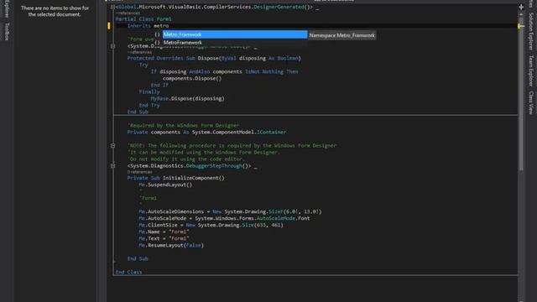Click 'Me.ResumeLayout(False)' line
537x302 pixels.
[x=171, y=246]
